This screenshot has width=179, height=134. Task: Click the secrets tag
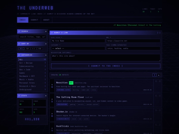81,104
